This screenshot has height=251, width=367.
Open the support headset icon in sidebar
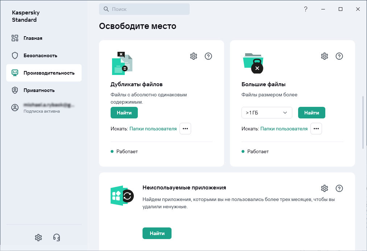coord(57,238)
